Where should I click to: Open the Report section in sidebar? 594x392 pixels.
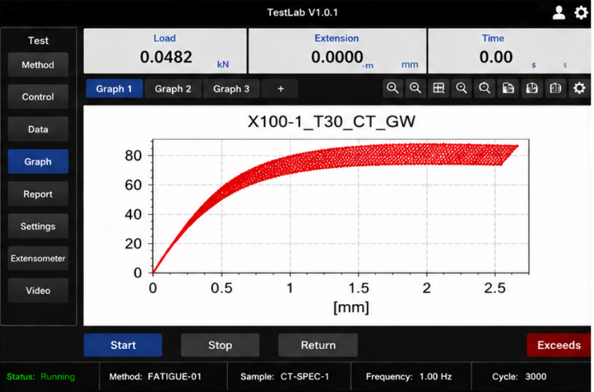[38, 194]
